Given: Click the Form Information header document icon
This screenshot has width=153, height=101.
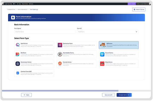Looking at the screenshot, I should pyautogui.click(x=13, y=17).
